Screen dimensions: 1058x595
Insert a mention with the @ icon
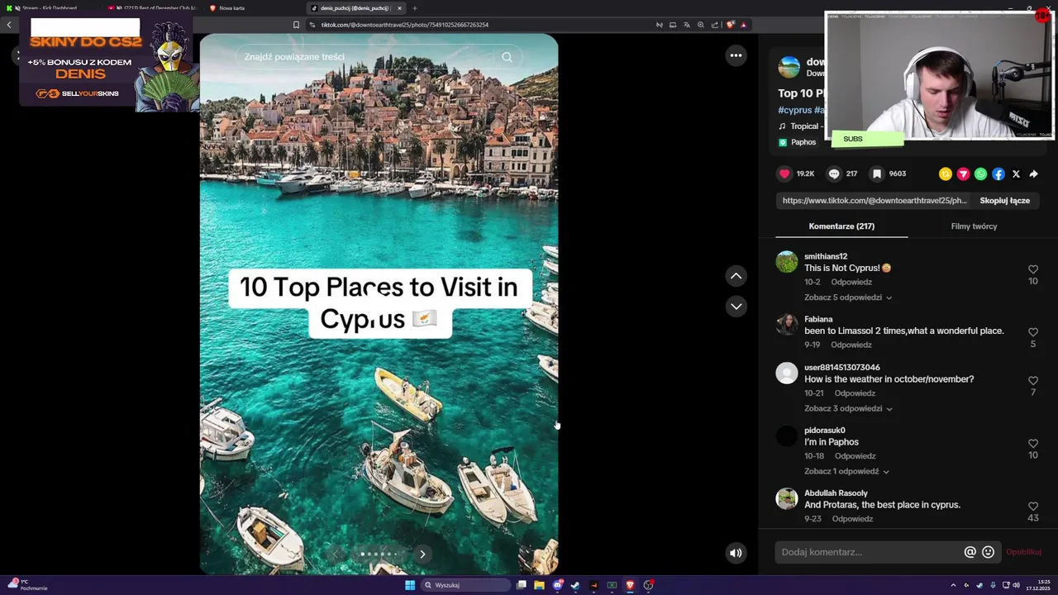tap(970, 552)
